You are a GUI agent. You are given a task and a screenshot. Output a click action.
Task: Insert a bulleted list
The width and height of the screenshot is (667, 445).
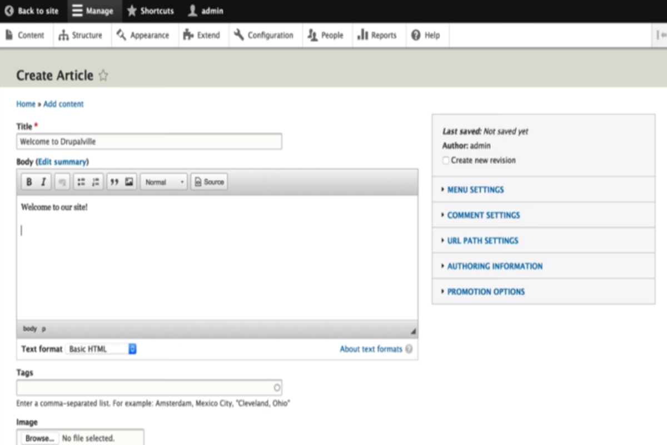click(81, 182)
